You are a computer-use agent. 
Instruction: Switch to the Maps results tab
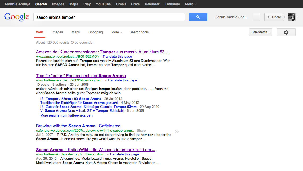(75, 32)
